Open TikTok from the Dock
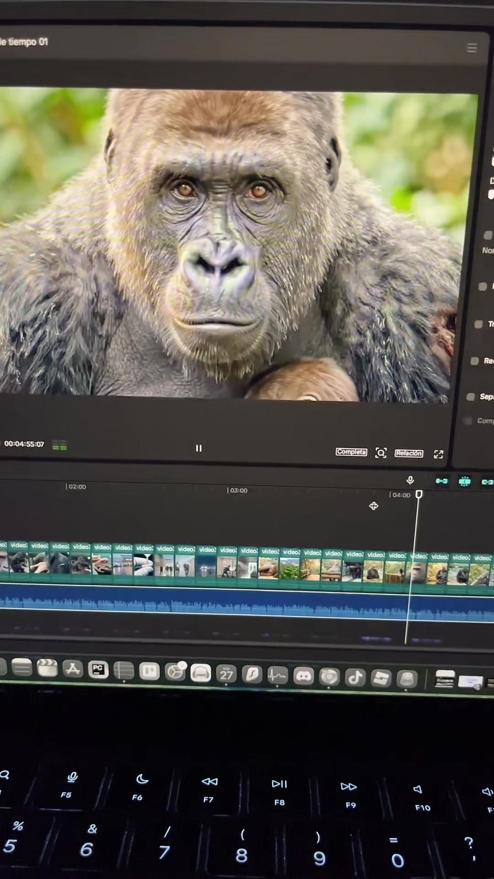This screenshot has width=494, height=879. 355,678
